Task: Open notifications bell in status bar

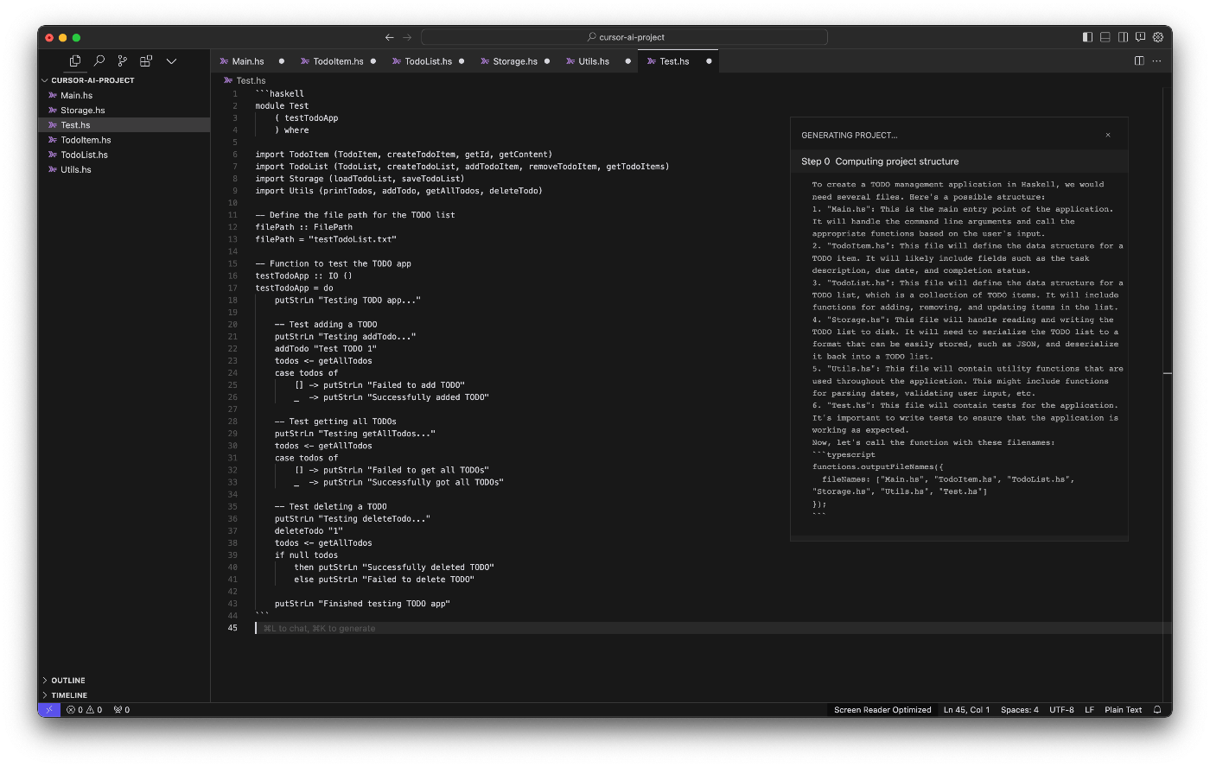Action: point(1157,710)
